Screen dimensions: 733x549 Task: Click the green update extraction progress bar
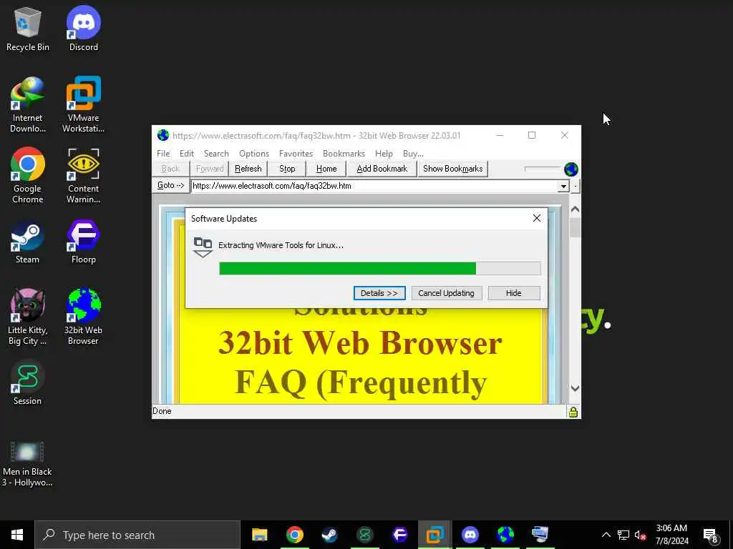click(x=380, y=269)
